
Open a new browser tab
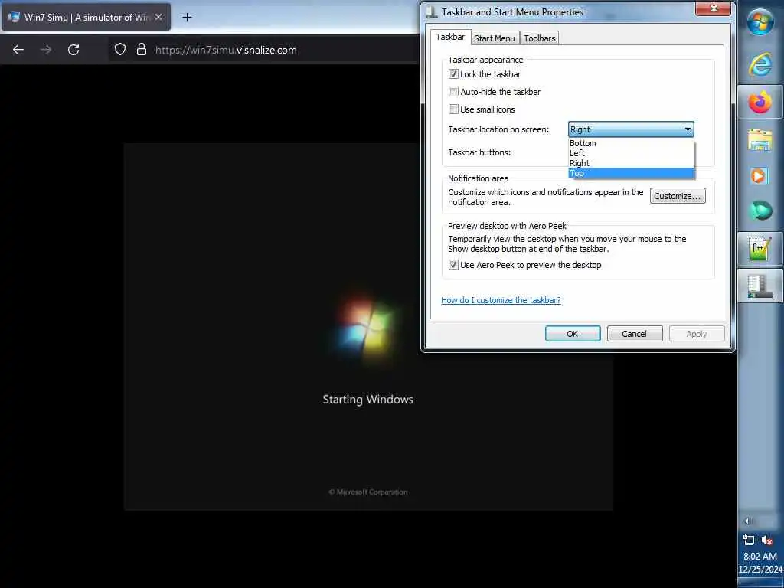click(x=187, y=18)
